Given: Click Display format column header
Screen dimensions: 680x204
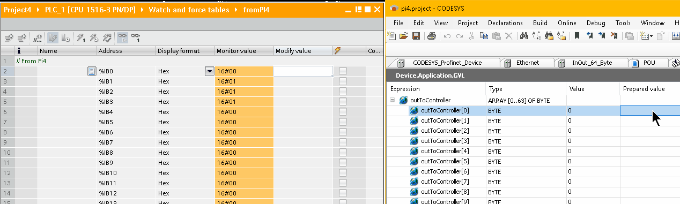Looking at the screenshot, I should (x=185, y=51).
